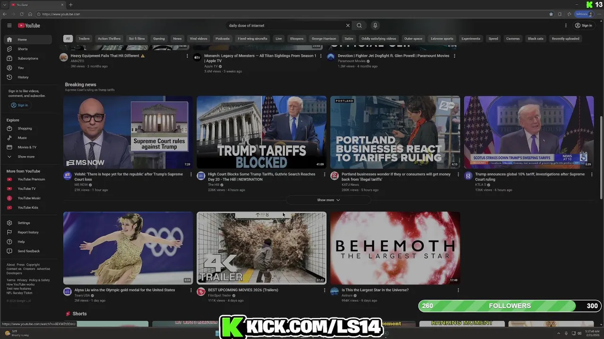Viewport: 604px width, 339px height.
Task: Click the browser address bar
Action: tap(293, 14)
